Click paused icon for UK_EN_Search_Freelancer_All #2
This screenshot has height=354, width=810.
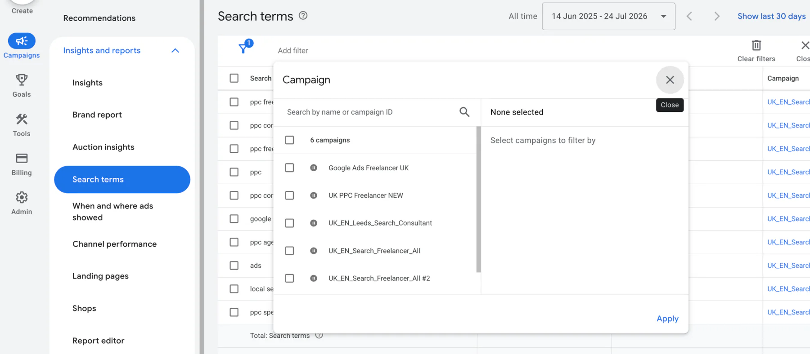[314, 278]
